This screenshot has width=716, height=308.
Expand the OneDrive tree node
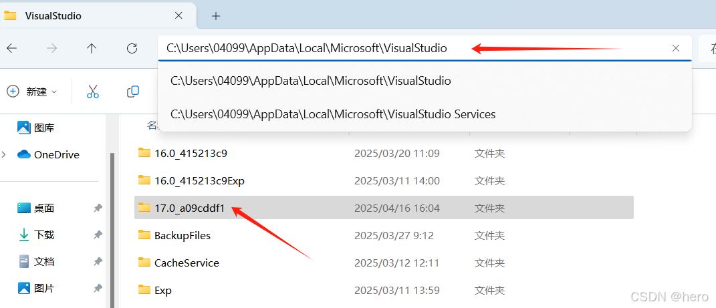4,155
